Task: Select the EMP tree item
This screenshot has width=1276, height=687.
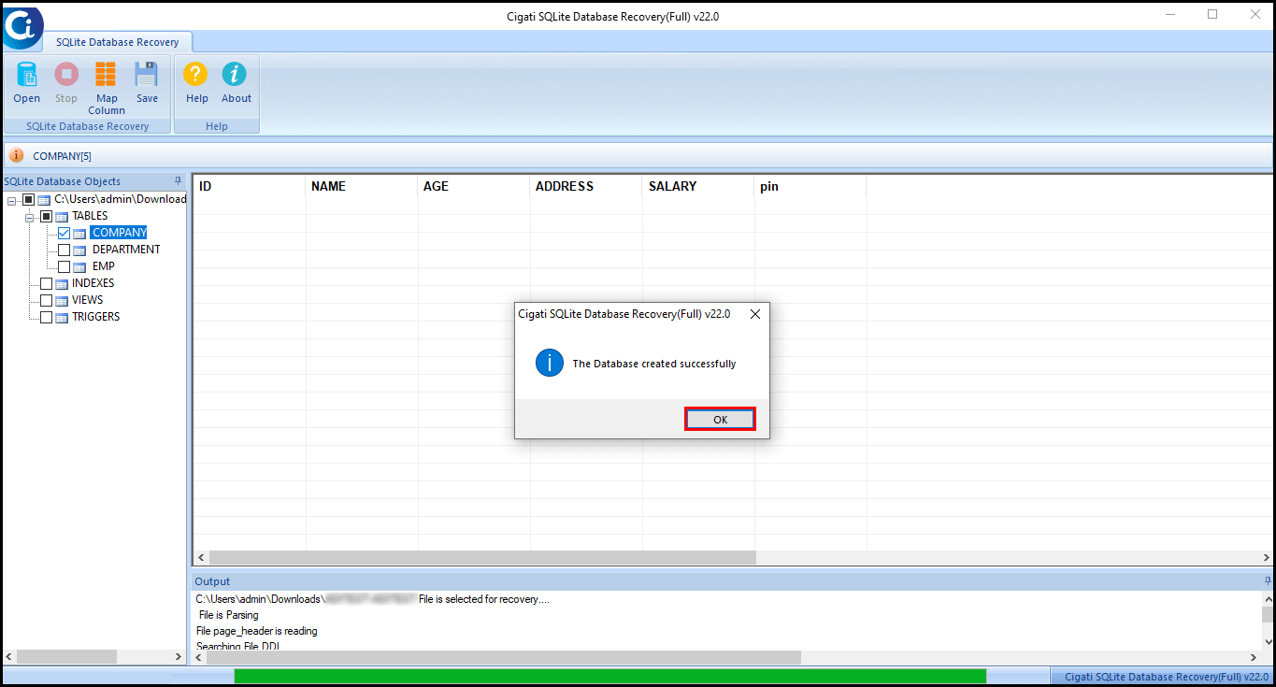Action: coord(103,266)
